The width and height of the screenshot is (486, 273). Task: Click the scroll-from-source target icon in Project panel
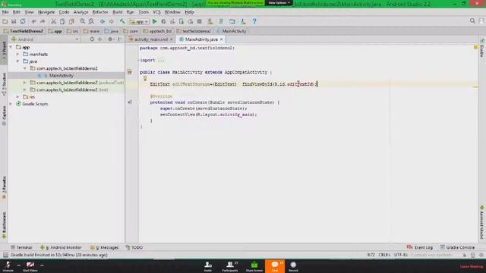click(92, 39)
